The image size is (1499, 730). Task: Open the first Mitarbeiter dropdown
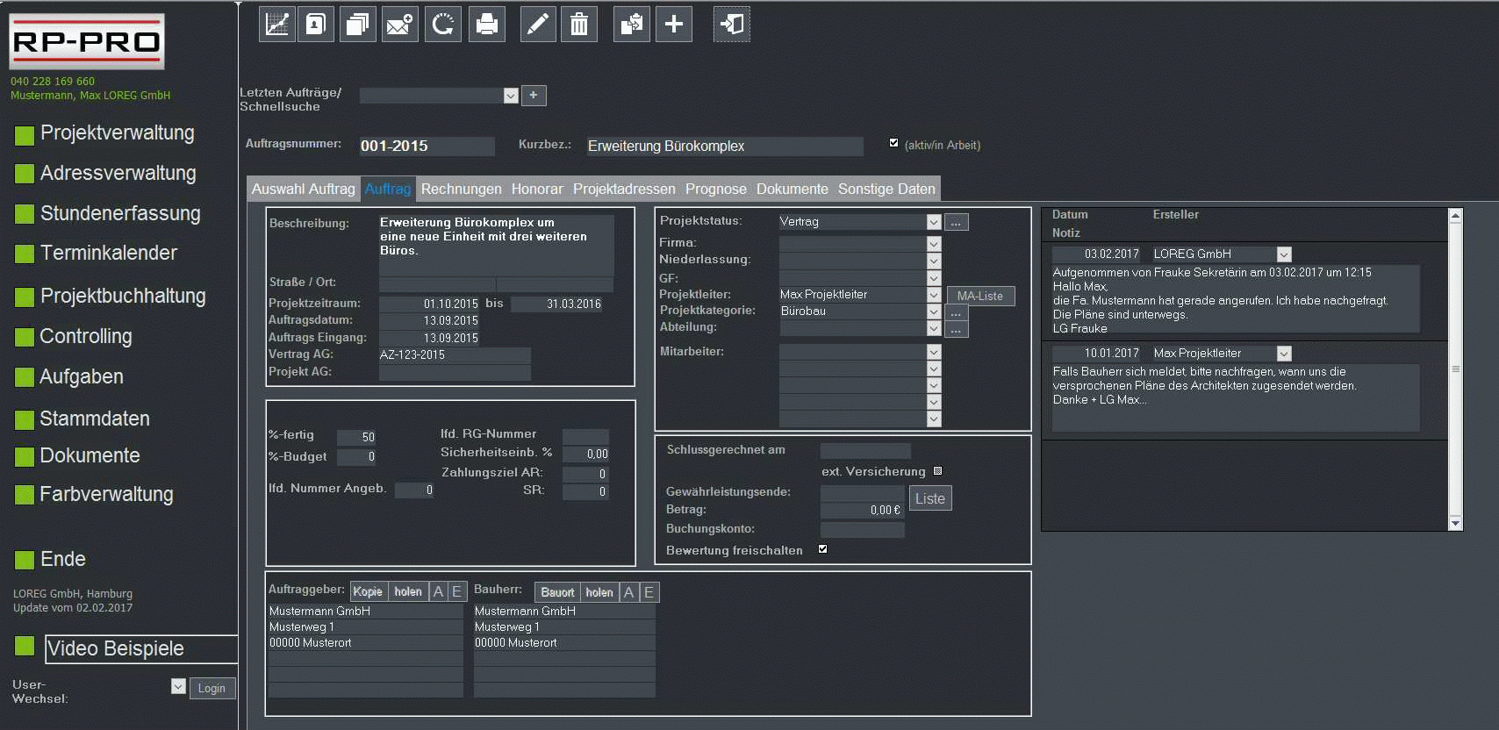[x=934, y=352]
